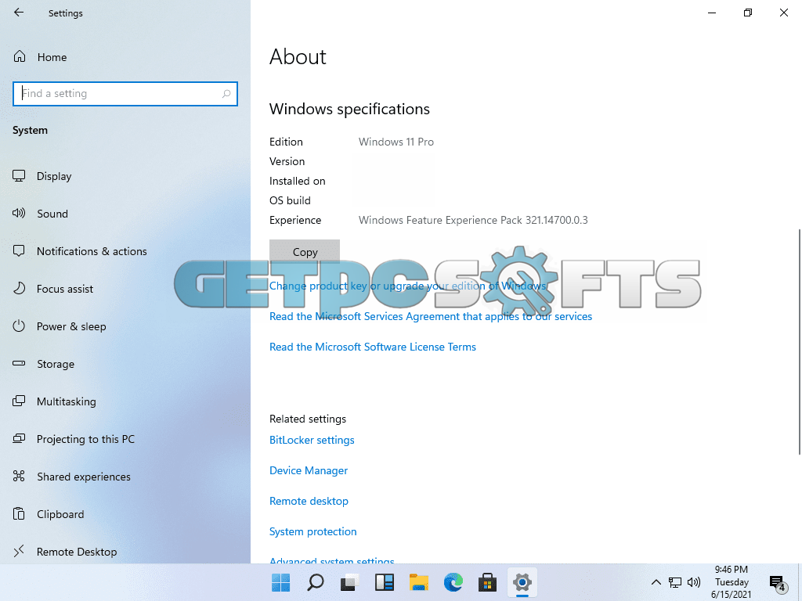This screenshot has width=802, height=601.
Task: Go back using the Settings back arrow
Action: [19, 13]
